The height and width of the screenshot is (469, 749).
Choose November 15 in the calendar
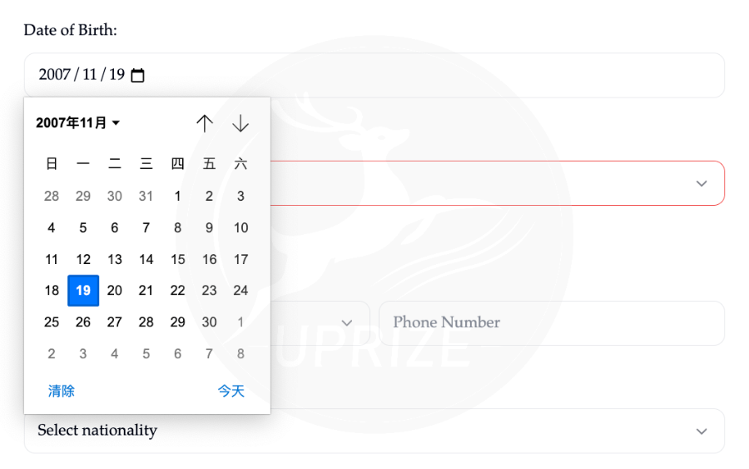tap(177, 259)
